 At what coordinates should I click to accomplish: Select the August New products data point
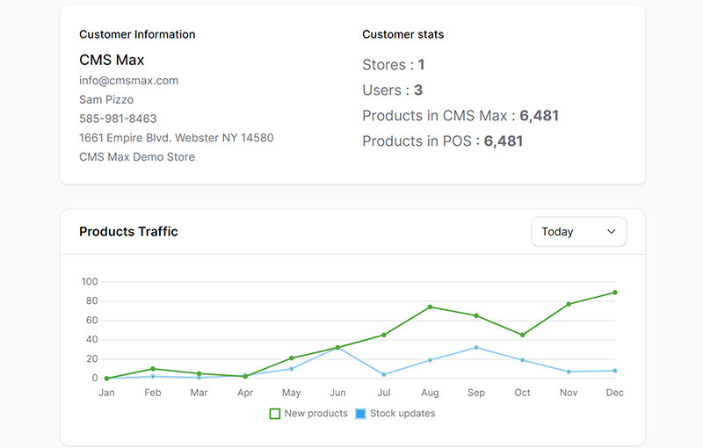tap(430, 307)
